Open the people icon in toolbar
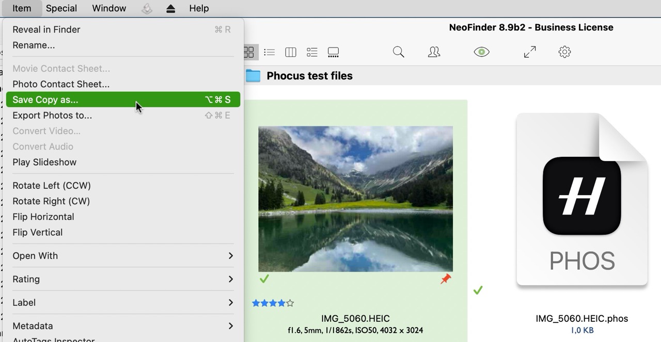Screen dimensions: 661x342 (x=434, y=52)
